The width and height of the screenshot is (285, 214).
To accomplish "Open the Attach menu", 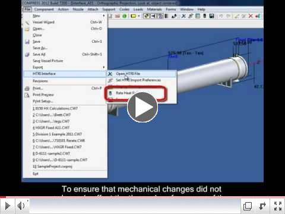I will pos(93,10).
